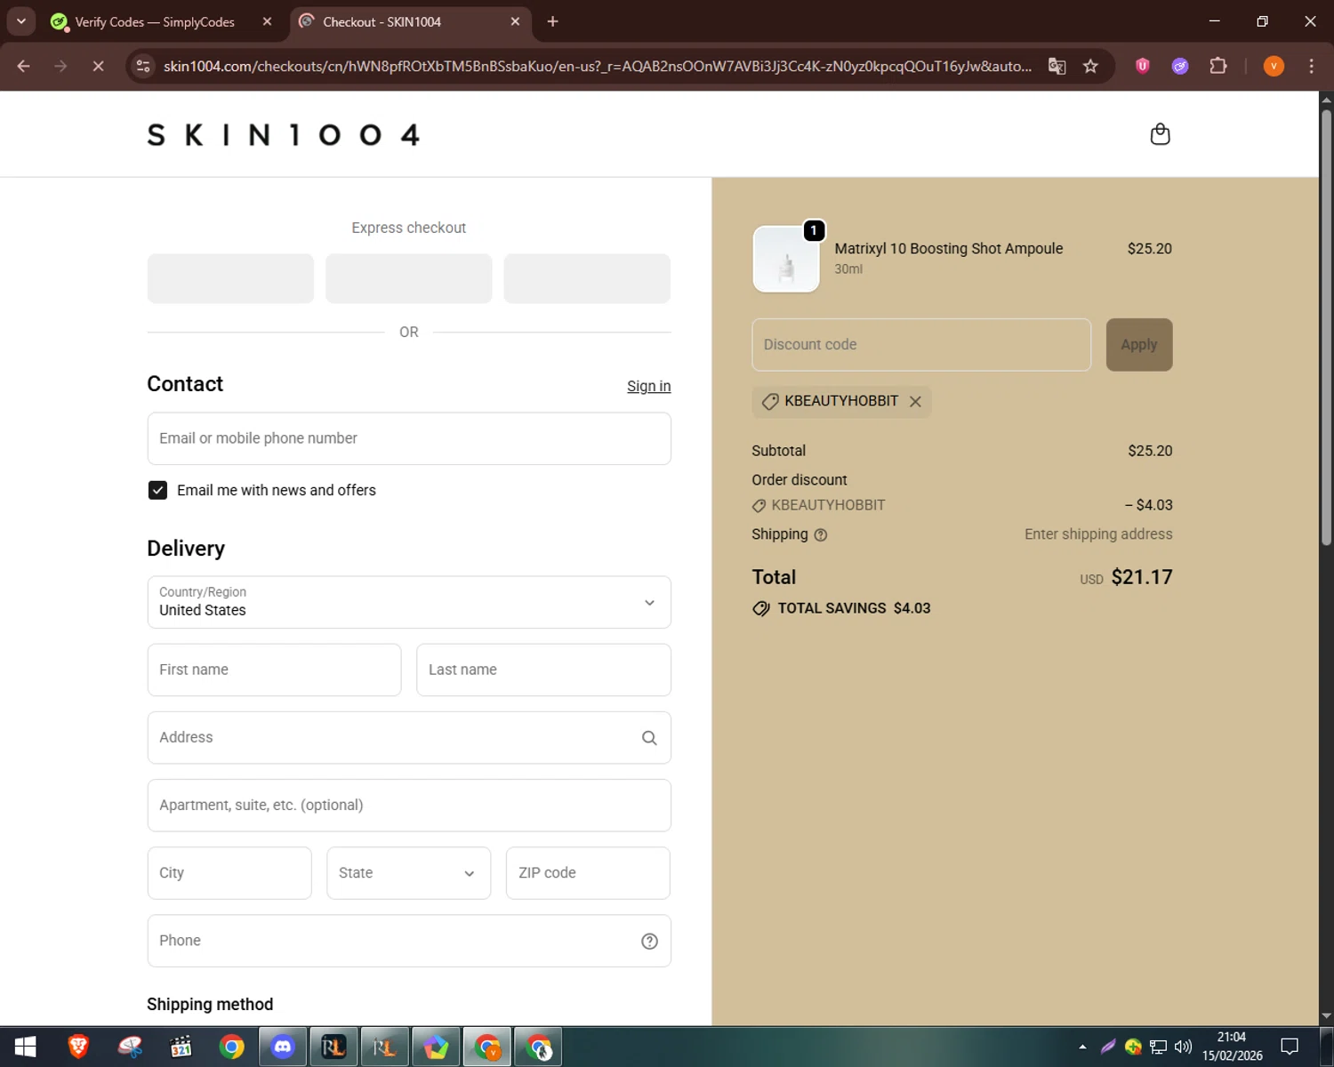
Task: Open a new browser tab
Action: [552, 21]
